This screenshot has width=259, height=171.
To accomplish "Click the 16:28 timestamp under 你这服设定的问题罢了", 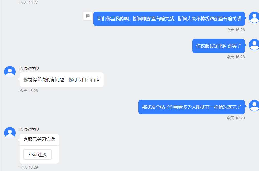I will point(236,57).
